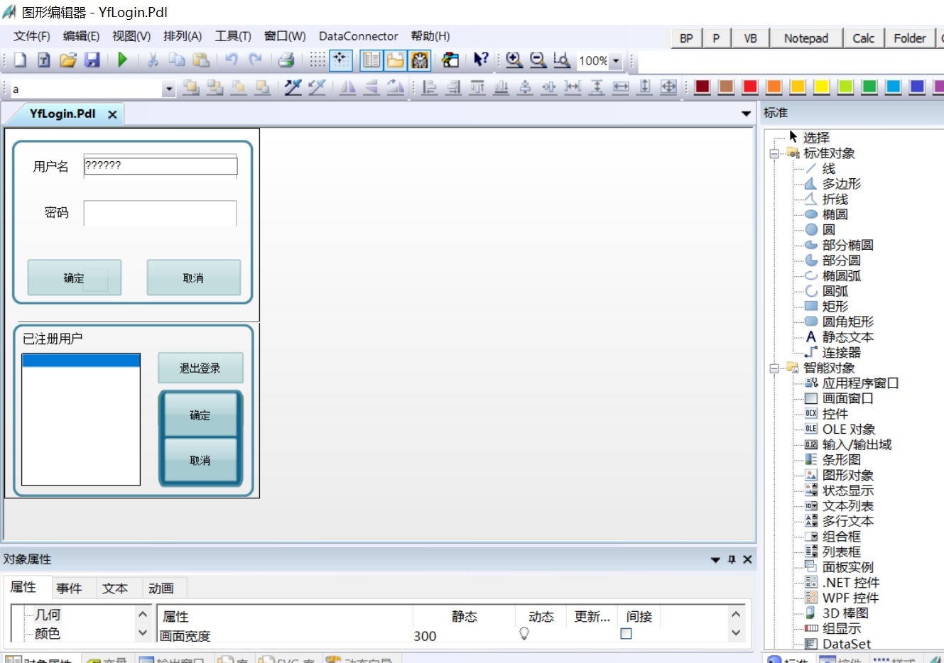Screen dimensions: 944x663
Task: Toggle the snap to grid button
Action: tap(341, 60)
